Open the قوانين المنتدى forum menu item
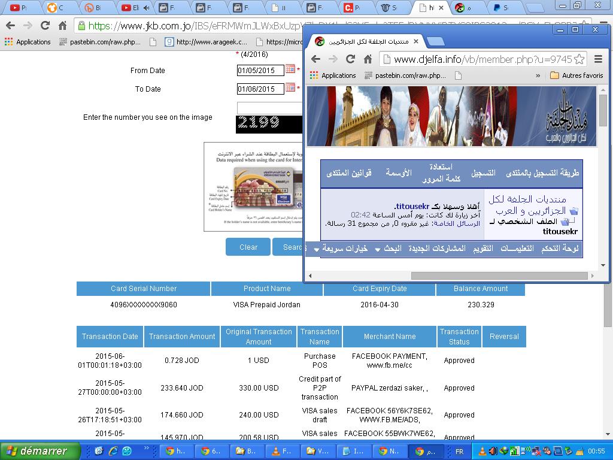 tap(349, 172)
